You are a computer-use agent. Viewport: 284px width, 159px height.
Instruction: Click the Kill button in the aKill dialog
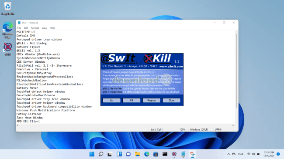pos(132,100)
